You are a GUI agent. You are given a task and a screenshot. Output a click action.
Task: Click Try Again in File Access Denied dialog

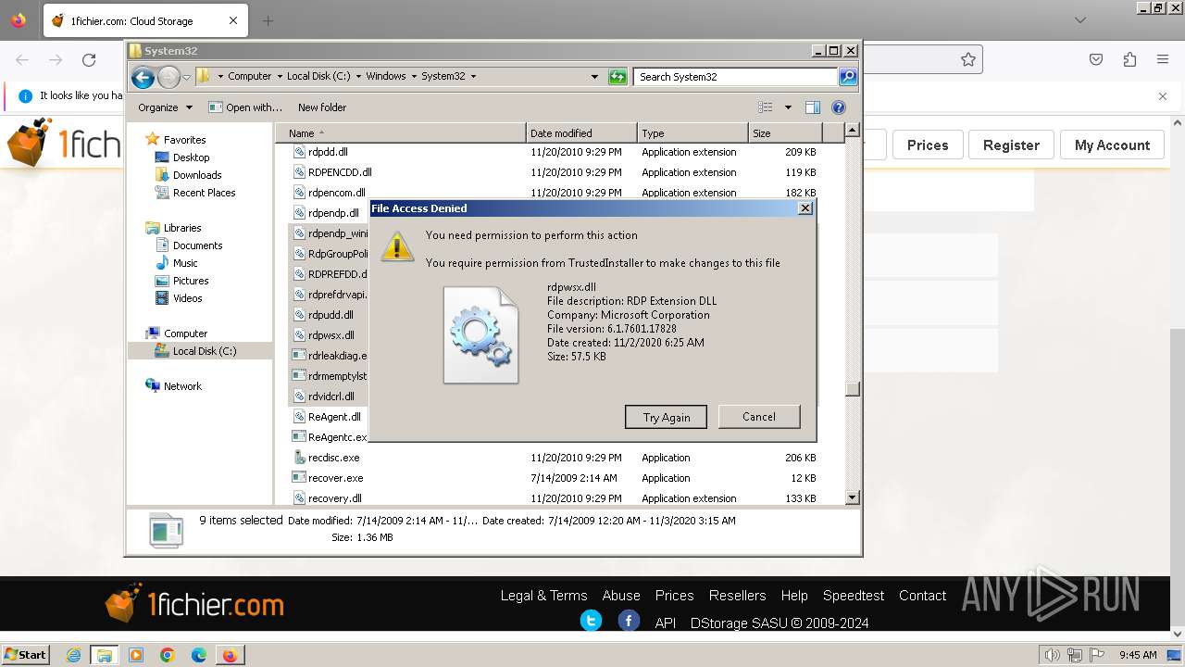pyautogui.click(x=666, y=417)
